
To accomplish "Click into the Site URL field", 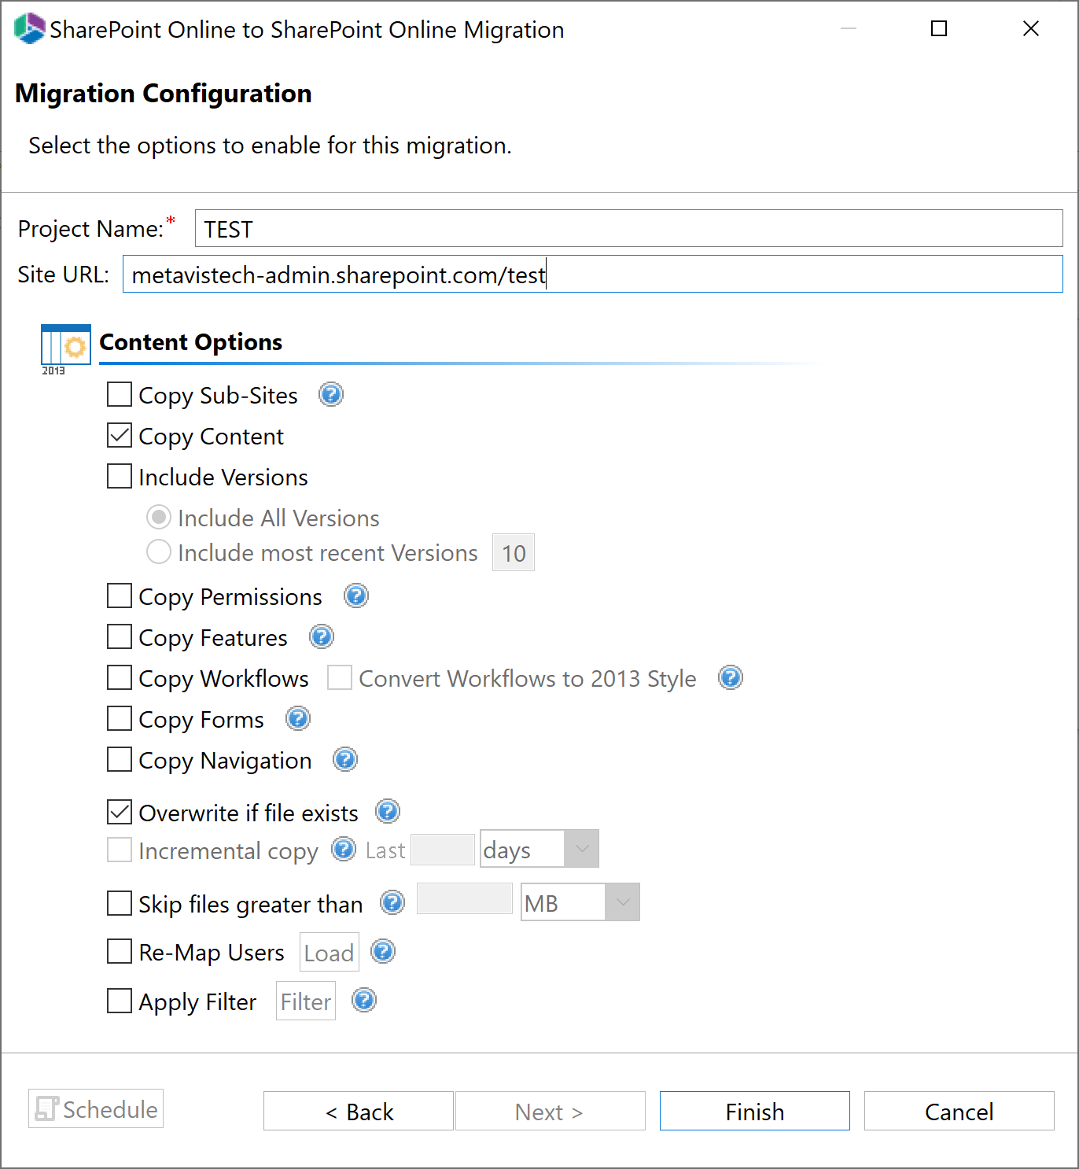I will coord(592,275).
